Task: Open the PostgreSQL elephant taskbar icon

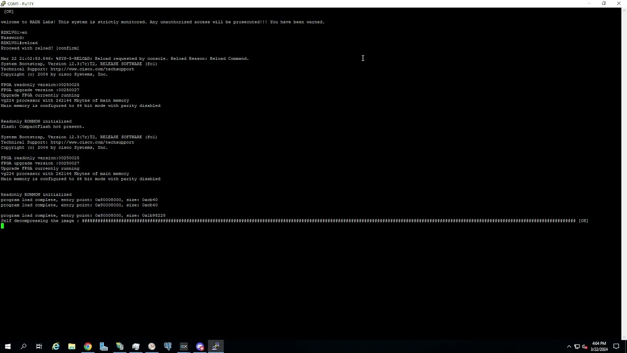Action: point(168,347)
